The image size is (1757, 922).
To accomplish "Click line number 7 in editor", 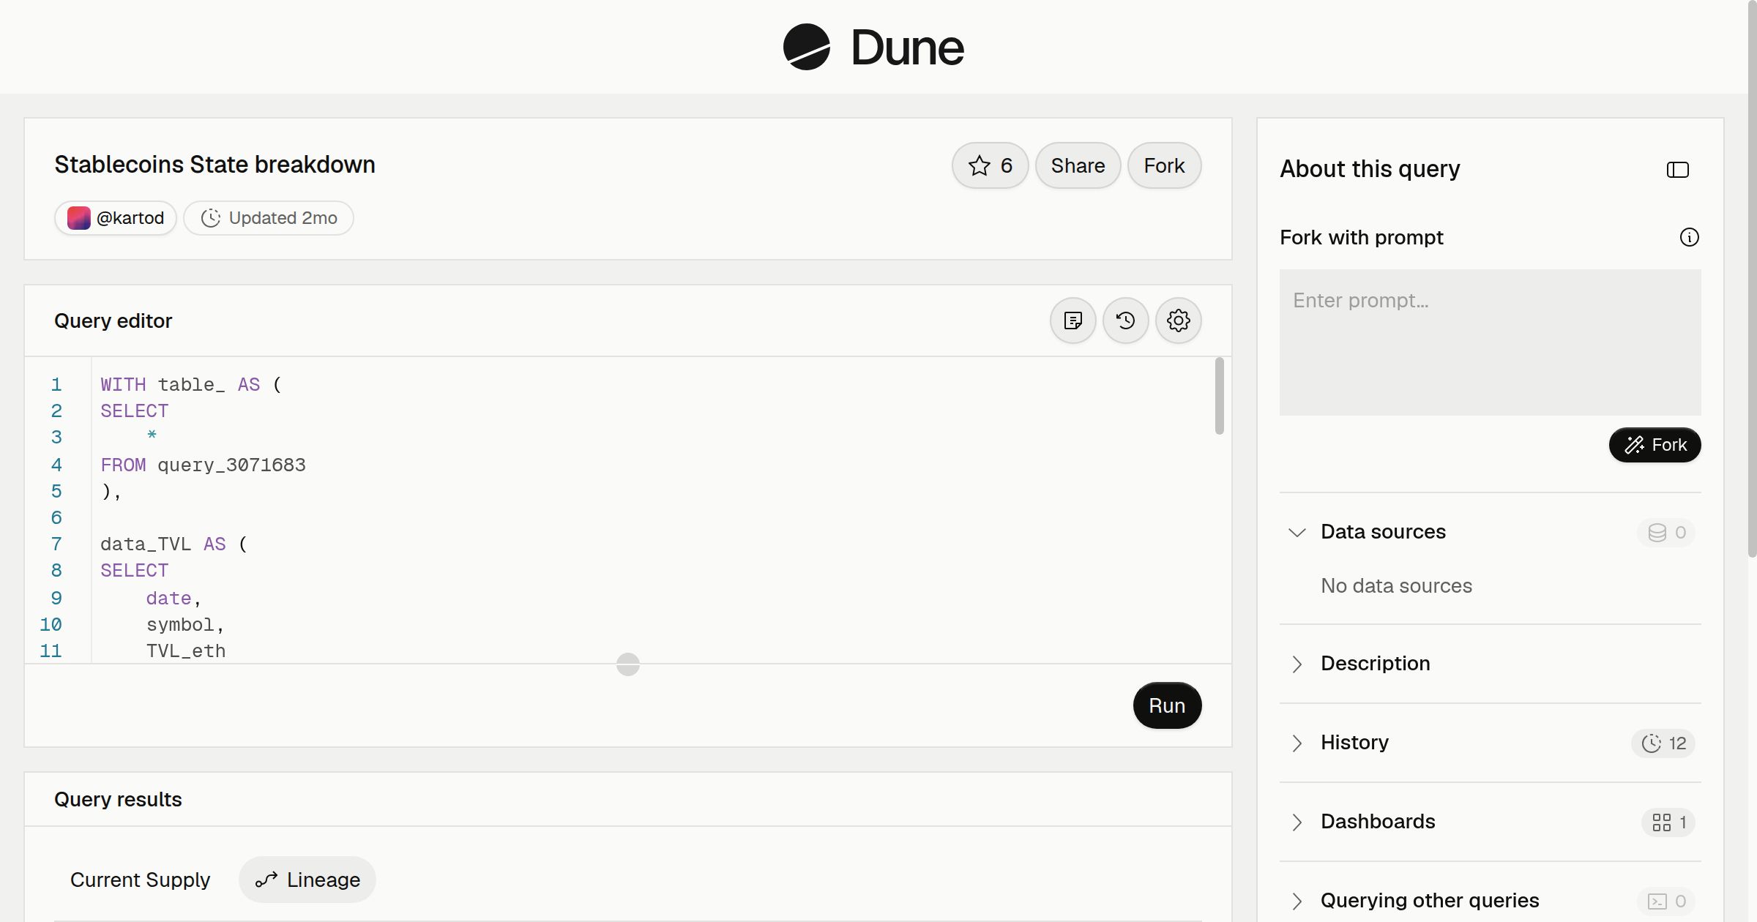I will click(x=56, y=544).
